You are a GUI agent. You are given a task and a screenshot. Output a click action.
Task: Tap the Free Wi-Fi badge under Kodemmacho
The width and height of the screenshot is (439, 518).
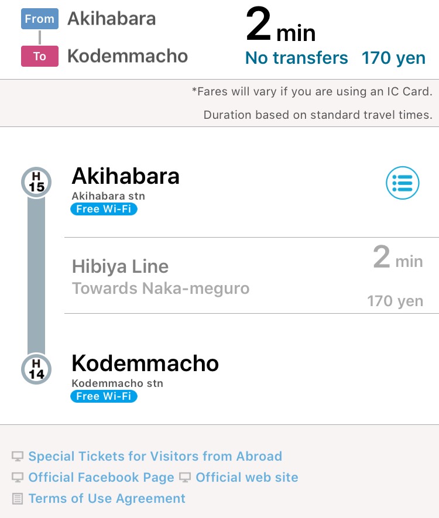pos(104,396)
